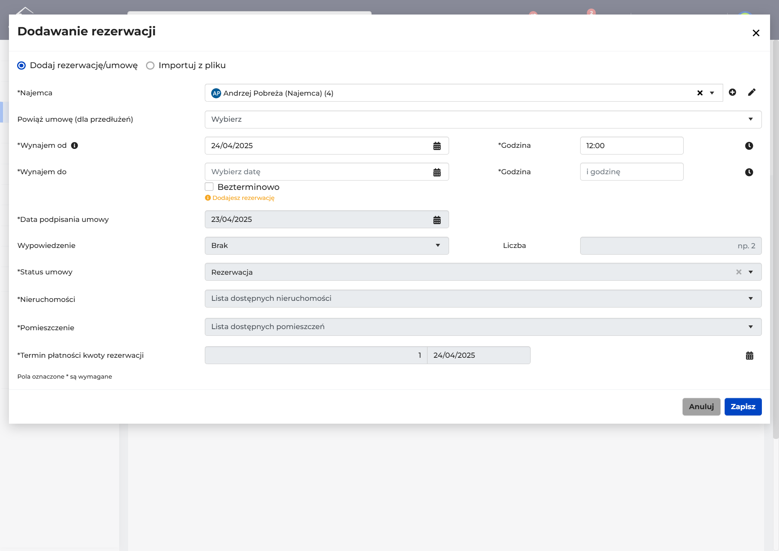Viewport: 779px width, 551px height.
Task: Click the Liczba field with placeholder np. 2
Action: click(671, 246)
